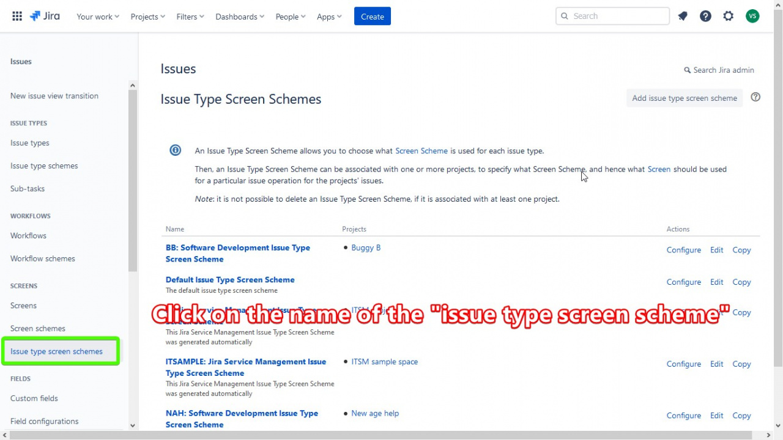Click the sidebar scroll down arrow
The width and height of the screenshot is (783, 440).
(x=133, y=426)
